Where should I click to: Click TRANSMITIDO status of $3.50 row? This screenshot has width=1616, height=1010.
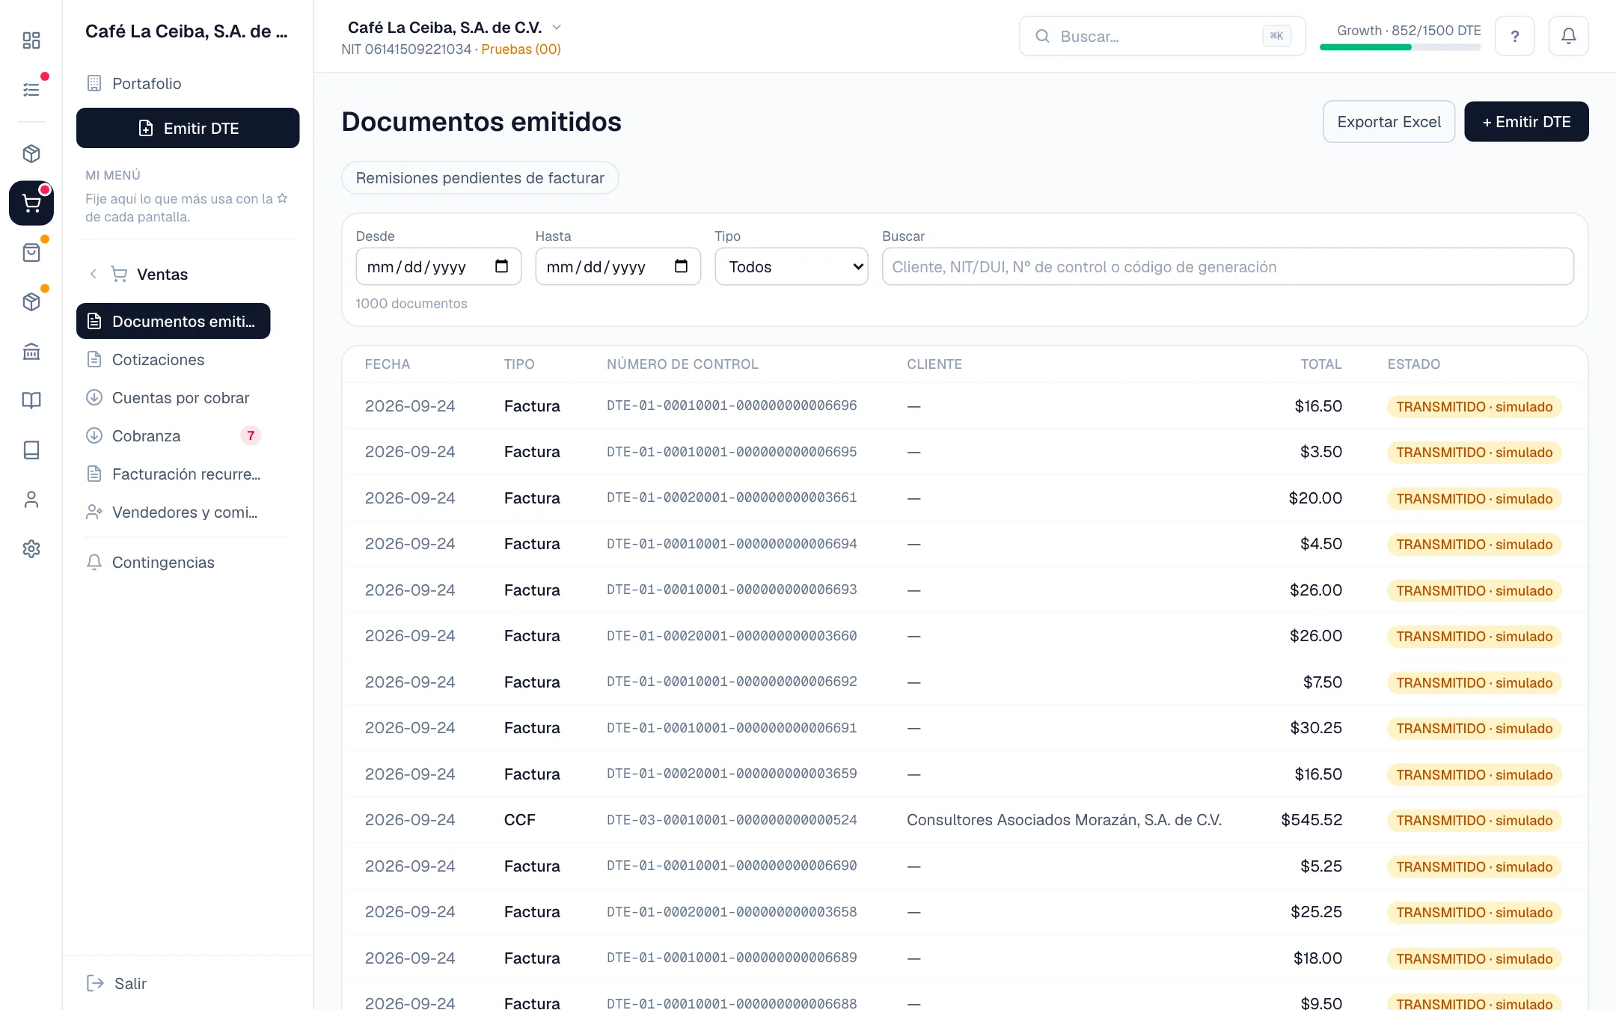1474,452
